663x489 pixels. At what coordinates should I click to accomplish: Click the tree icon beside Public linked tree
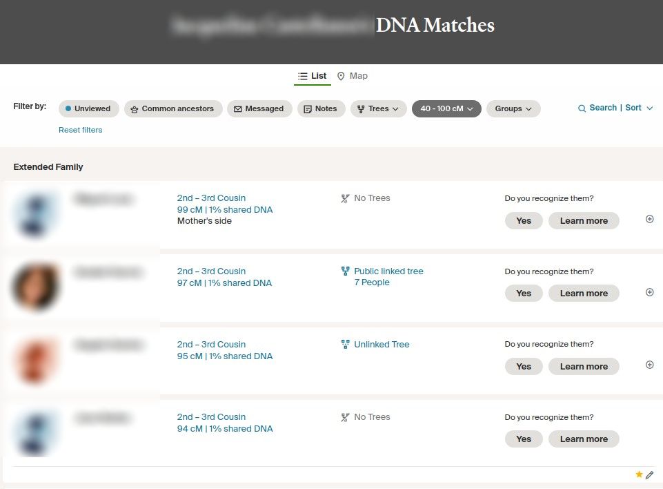(x=346, y=271)
